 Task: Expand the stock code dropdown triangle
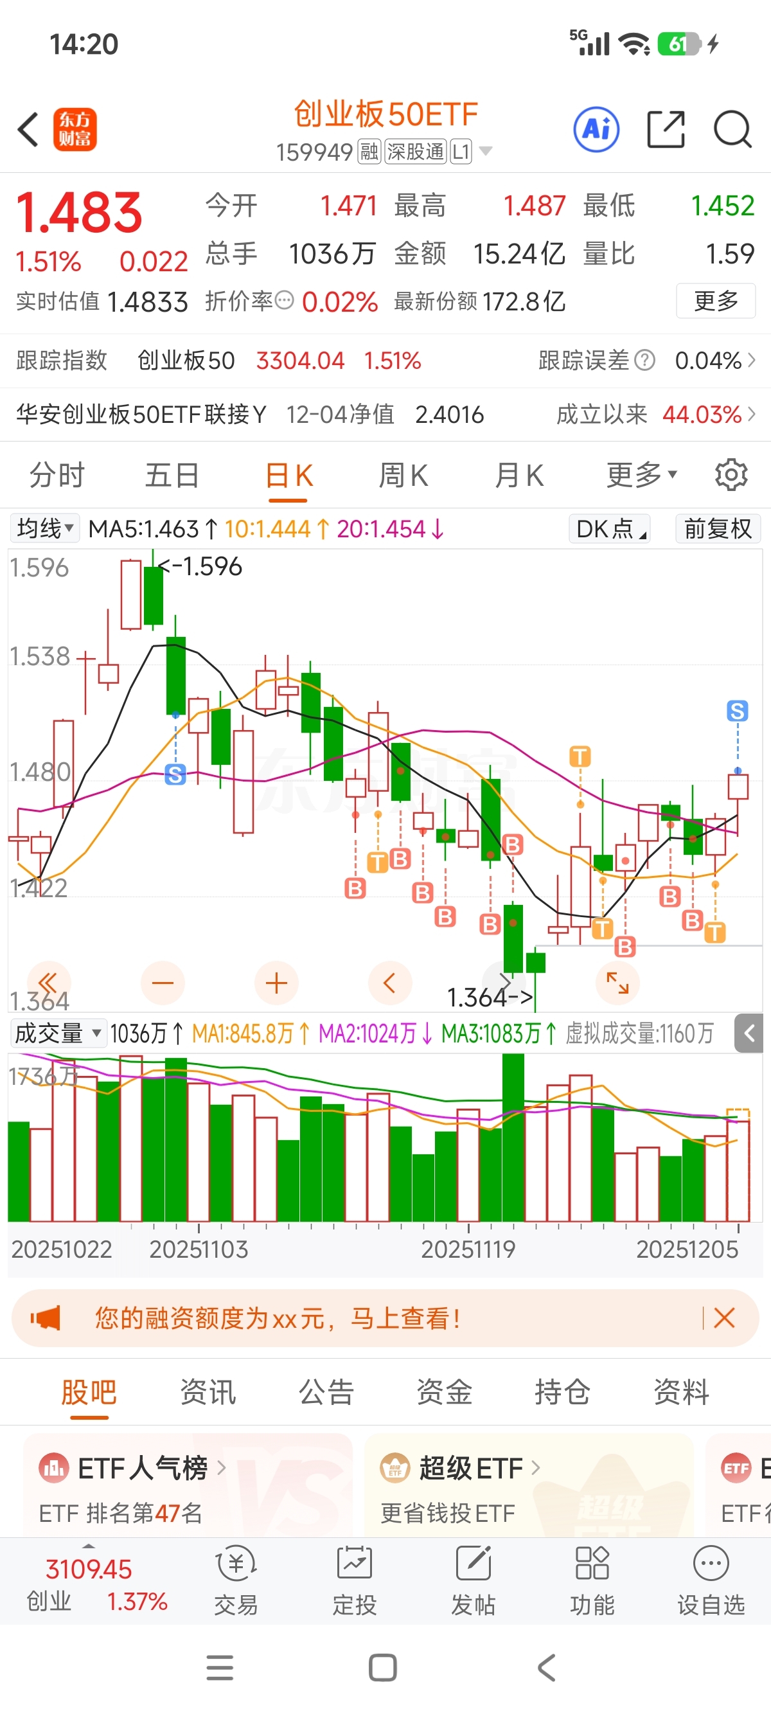[x=486, y=151]
